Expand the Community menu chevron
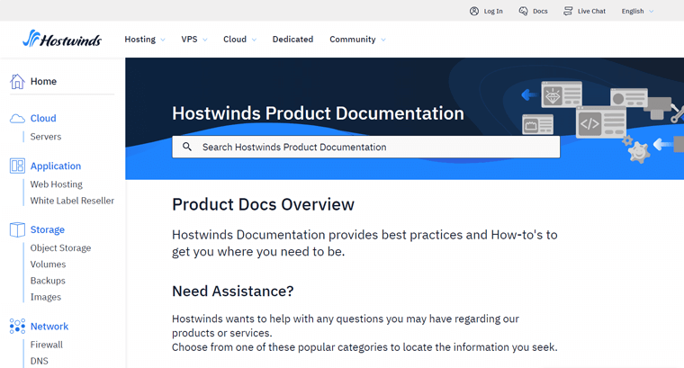This screenshot has width=684, height=368. [383, 40]
